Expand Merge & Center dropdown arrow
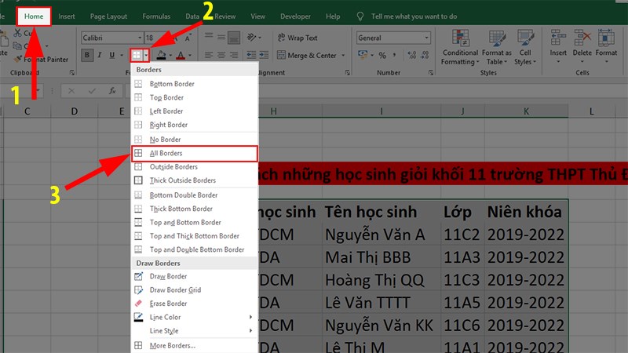 pos(343,55)
